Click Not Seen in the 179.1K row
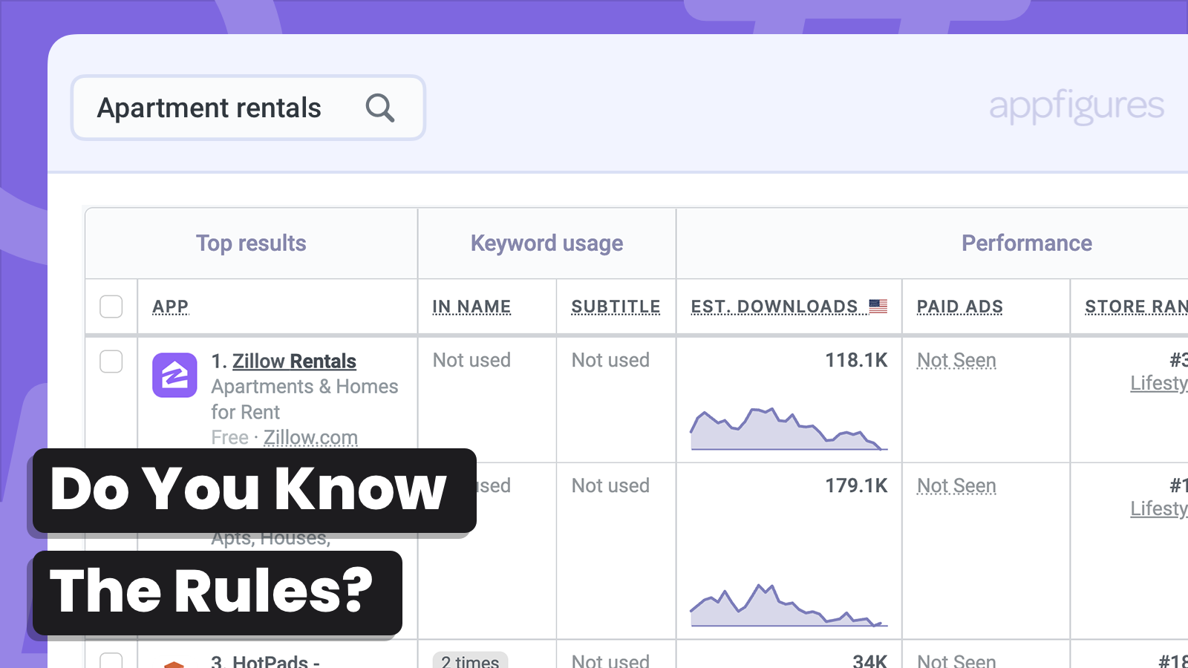Image resolution: width=1188 pixels, height=668 pixels. point(956,485)
